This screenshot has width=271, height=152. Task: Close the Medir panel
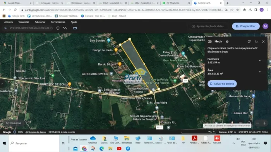point(263,42)
